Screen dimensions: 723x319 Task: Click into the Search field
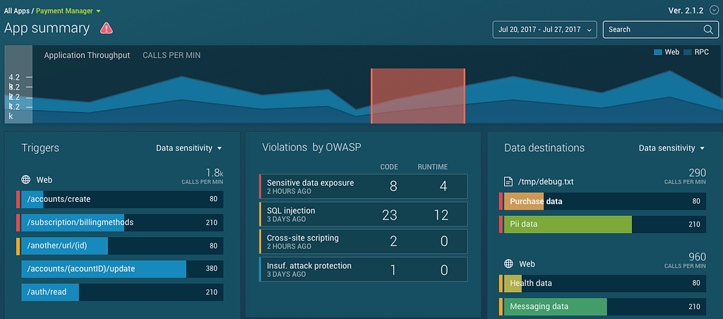pos(660,30)
